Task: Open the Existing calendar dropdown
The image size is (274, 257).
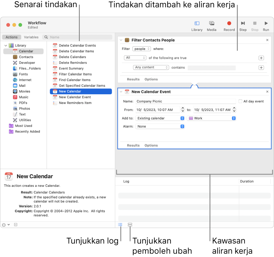Action: click(x=160, y=118)
